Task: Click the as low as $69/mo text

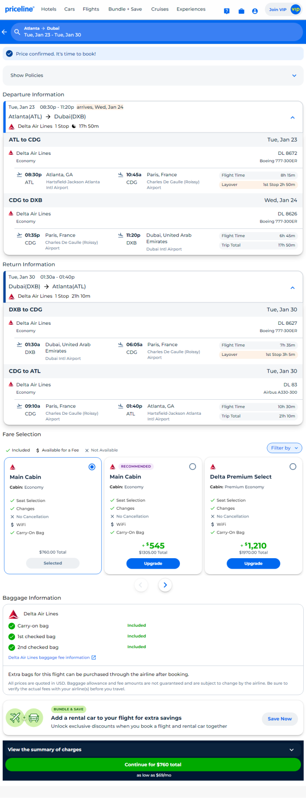Action: (x=154, y=775)
